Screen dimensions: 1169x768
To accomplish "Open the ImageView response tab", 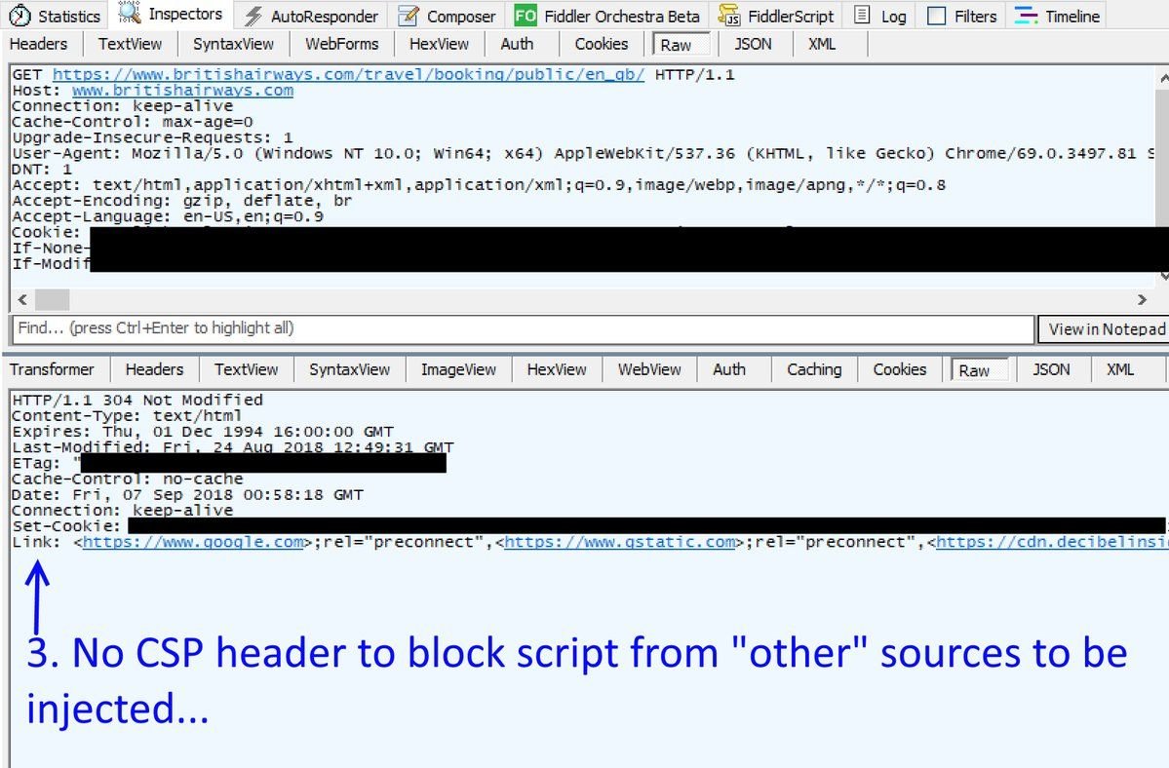I will pos(458,369).
